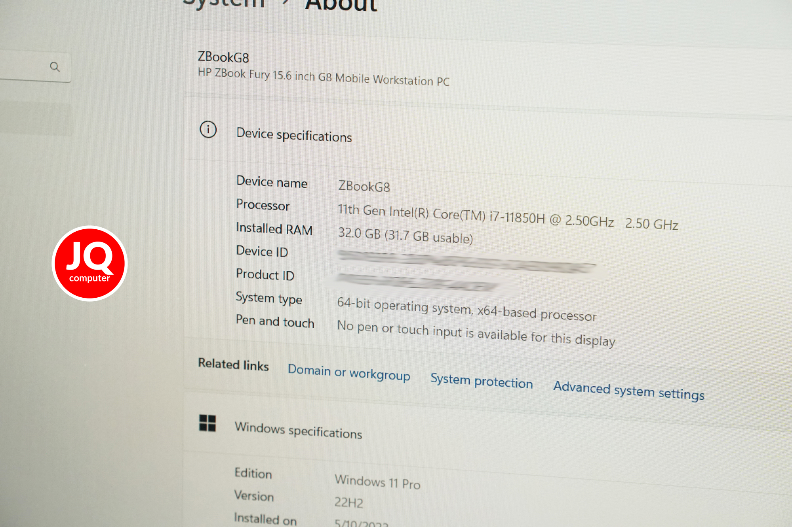Select the HP ZBook Fury model description
Viewport: 792px width, 527px height.
coord(324,77)
